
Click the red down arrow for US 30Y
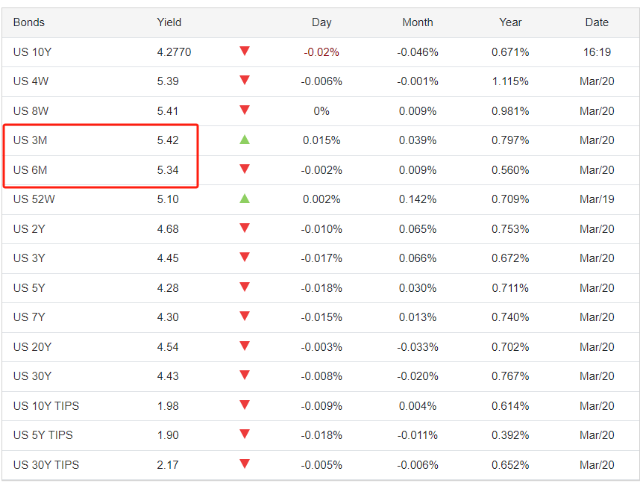coord(245,376)
